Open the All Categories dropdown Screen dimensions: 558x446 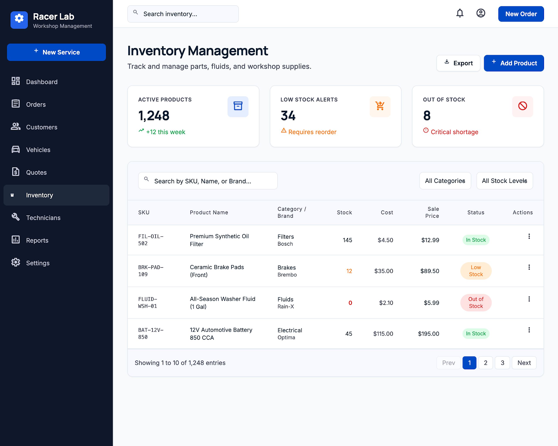[445, 181]
